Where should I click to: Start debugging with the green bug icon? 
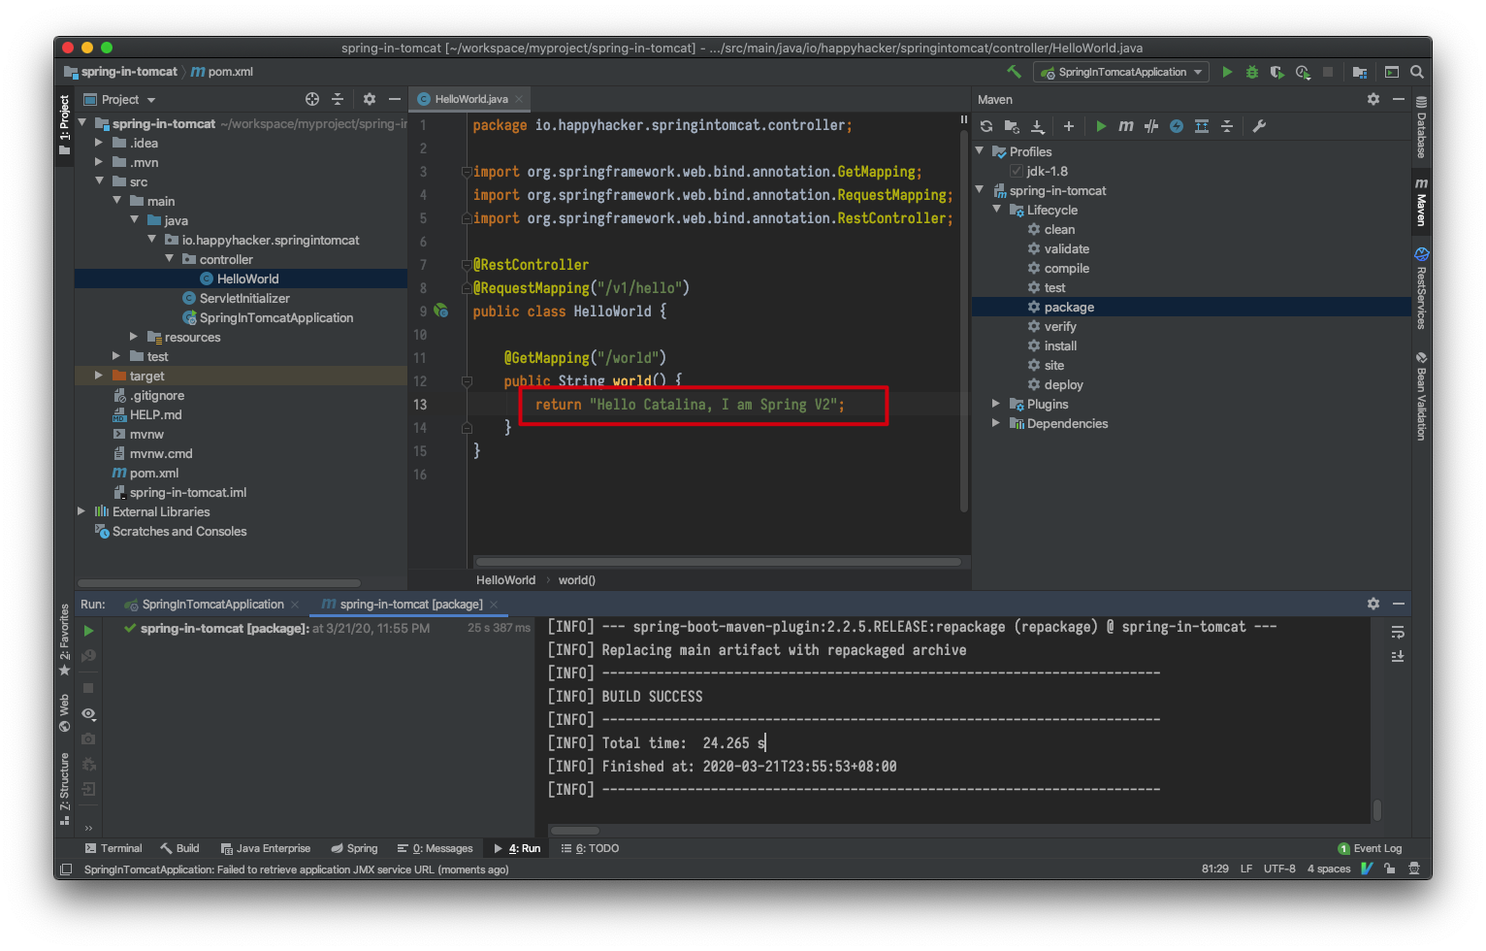1252,72
